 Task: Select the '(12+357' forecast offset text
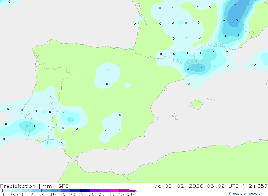[x=255, y=186]
